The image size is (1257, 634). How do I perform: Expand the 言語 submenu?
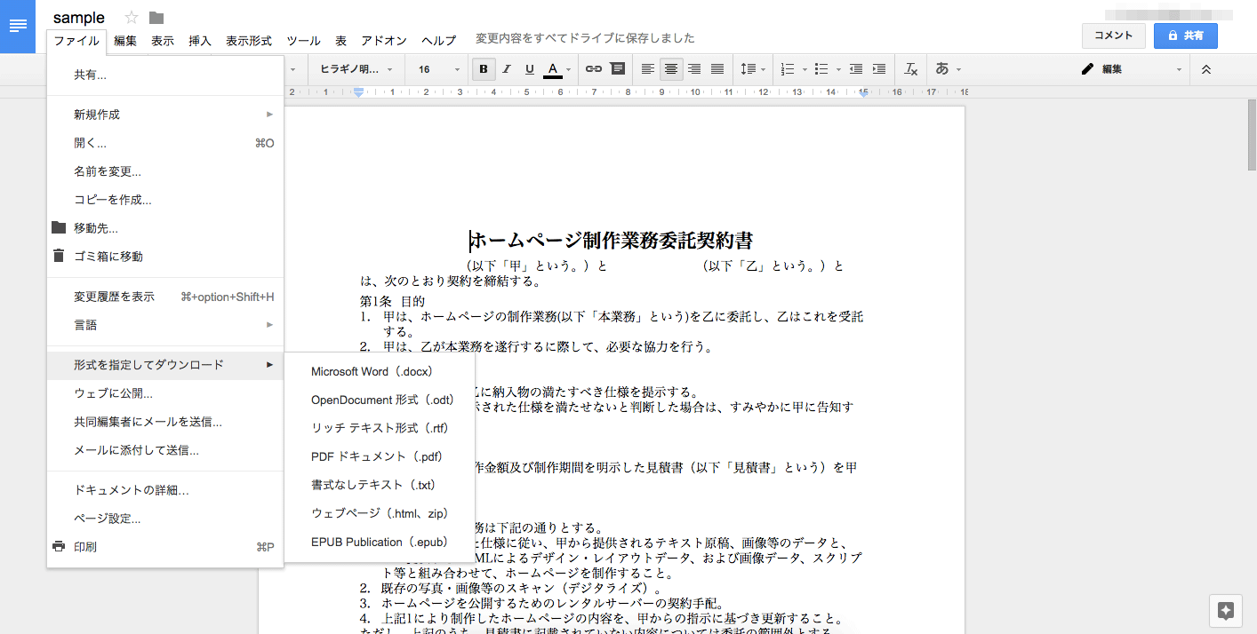click(165, 325)
